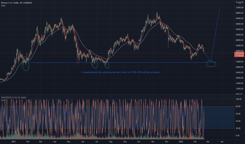Viewport: 245px width, 144px height.
Task: Click the Stoch RSI 20.00 scale label
Action: (x=238, y=128)
